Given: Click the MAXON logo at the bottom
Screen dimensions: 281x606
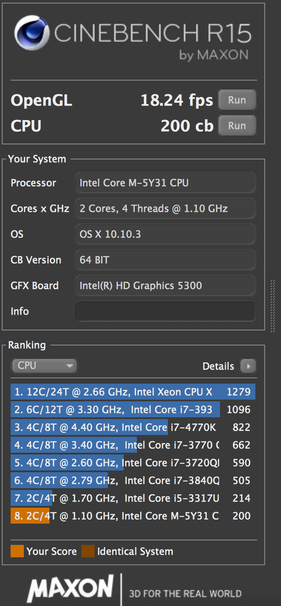Looking at the screenshot, I should tap(70, 589).
